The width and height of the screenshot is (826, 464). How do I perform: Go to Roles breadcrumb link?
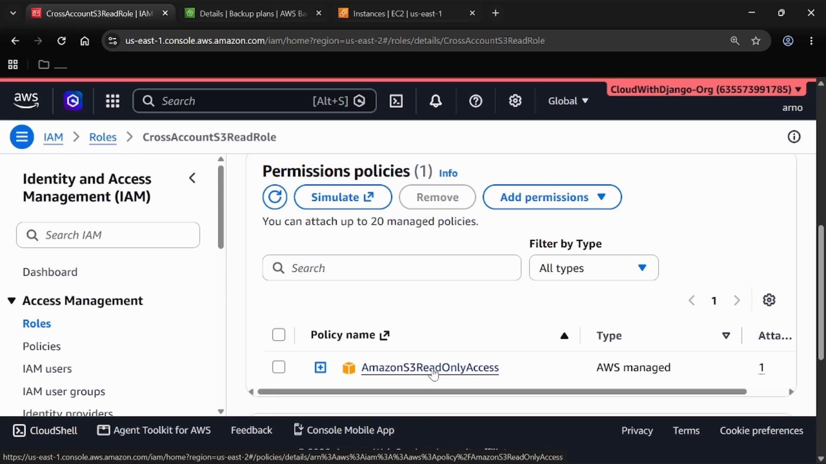103,137
